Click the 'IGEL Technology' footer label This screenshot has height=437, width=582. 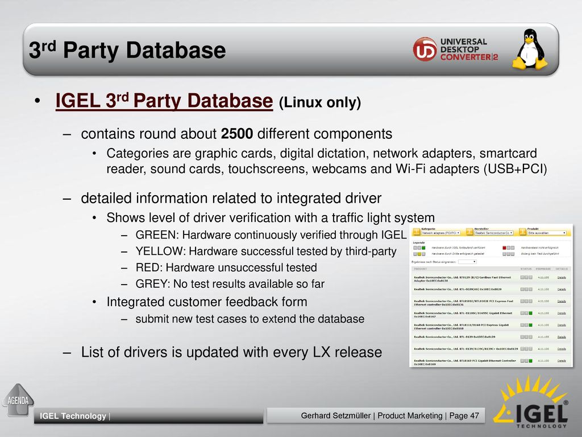73,416
